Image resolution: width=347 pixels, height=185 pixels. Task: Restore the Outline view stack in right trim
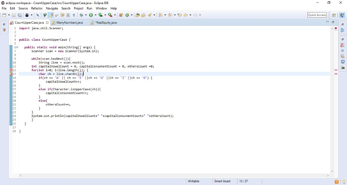(343, 24)
